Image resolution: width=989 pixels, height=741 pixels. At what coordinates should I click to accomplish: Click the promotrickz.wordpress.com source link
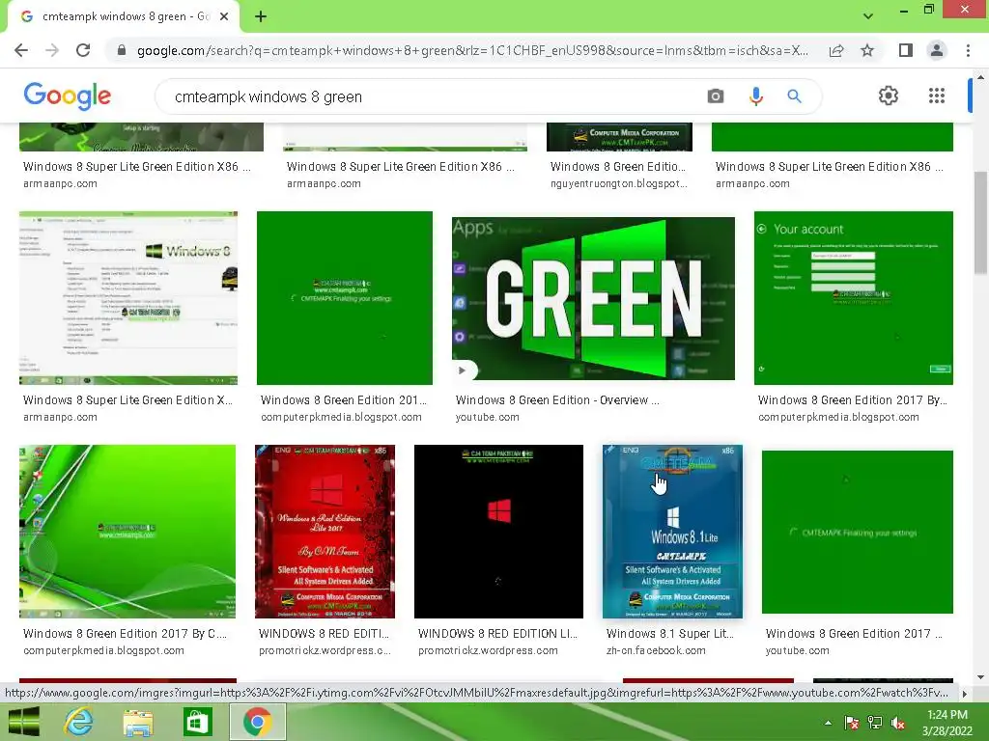(x=488, y=650)
